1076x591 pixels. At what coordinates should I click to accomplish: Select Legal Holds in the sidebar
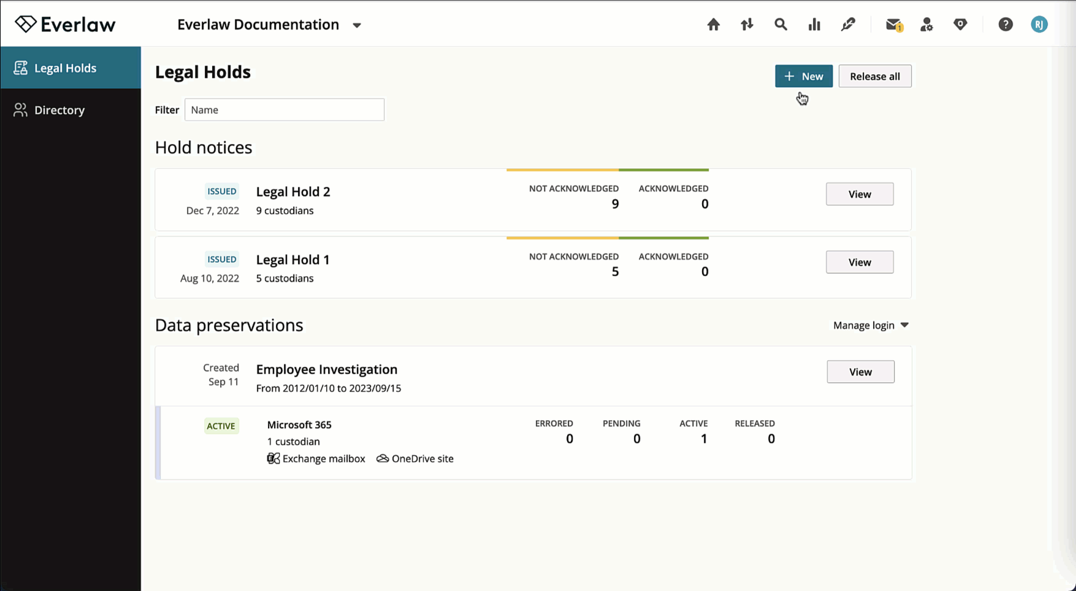click(66, 68)
